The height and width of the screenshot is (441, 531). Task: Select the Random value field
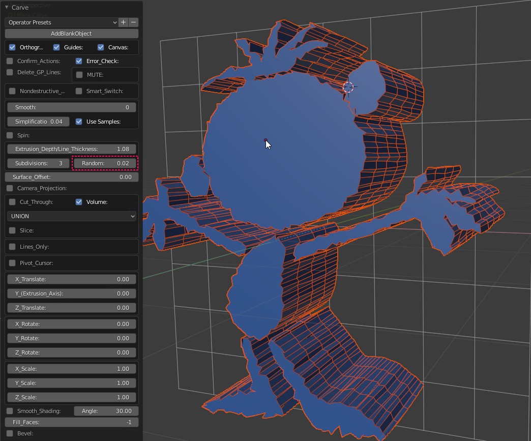(105, 163)
